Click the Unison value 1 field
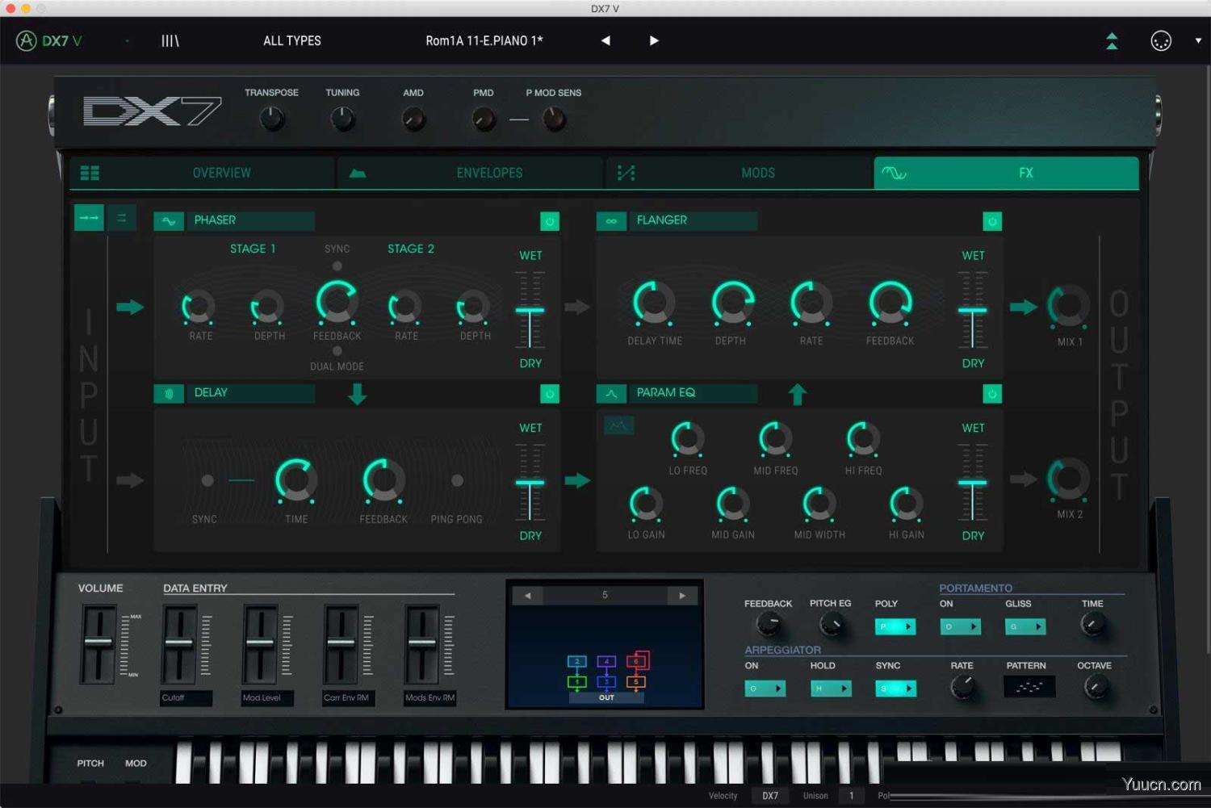 click(851, 796)
